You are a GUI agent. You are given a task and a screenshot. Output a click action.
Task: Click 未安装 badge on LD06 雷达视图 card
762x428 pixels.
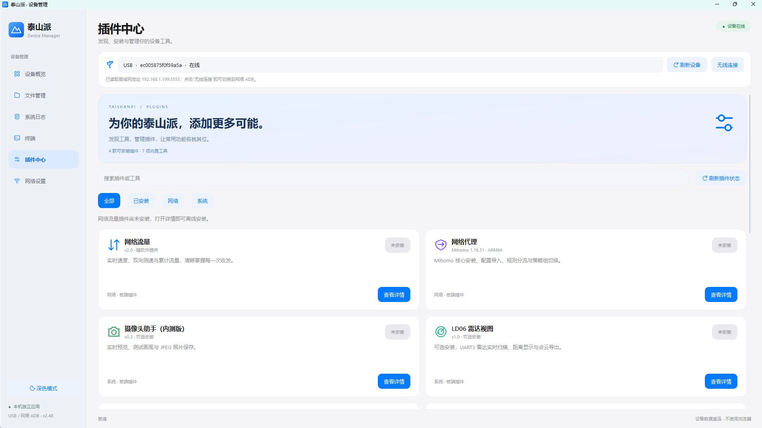click(724, 332)
